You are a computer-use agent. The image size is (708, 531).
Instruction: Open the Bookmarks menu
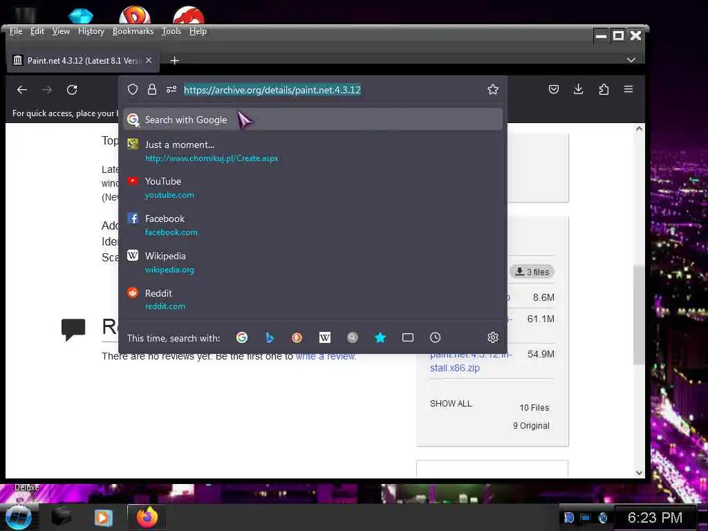click(x=133, y=31)
